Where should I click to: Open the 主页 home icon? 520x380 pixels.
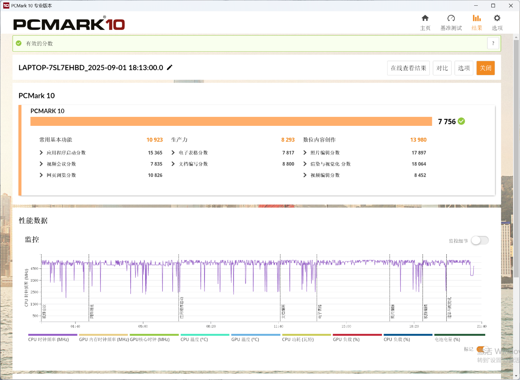(x=425, y=18)
